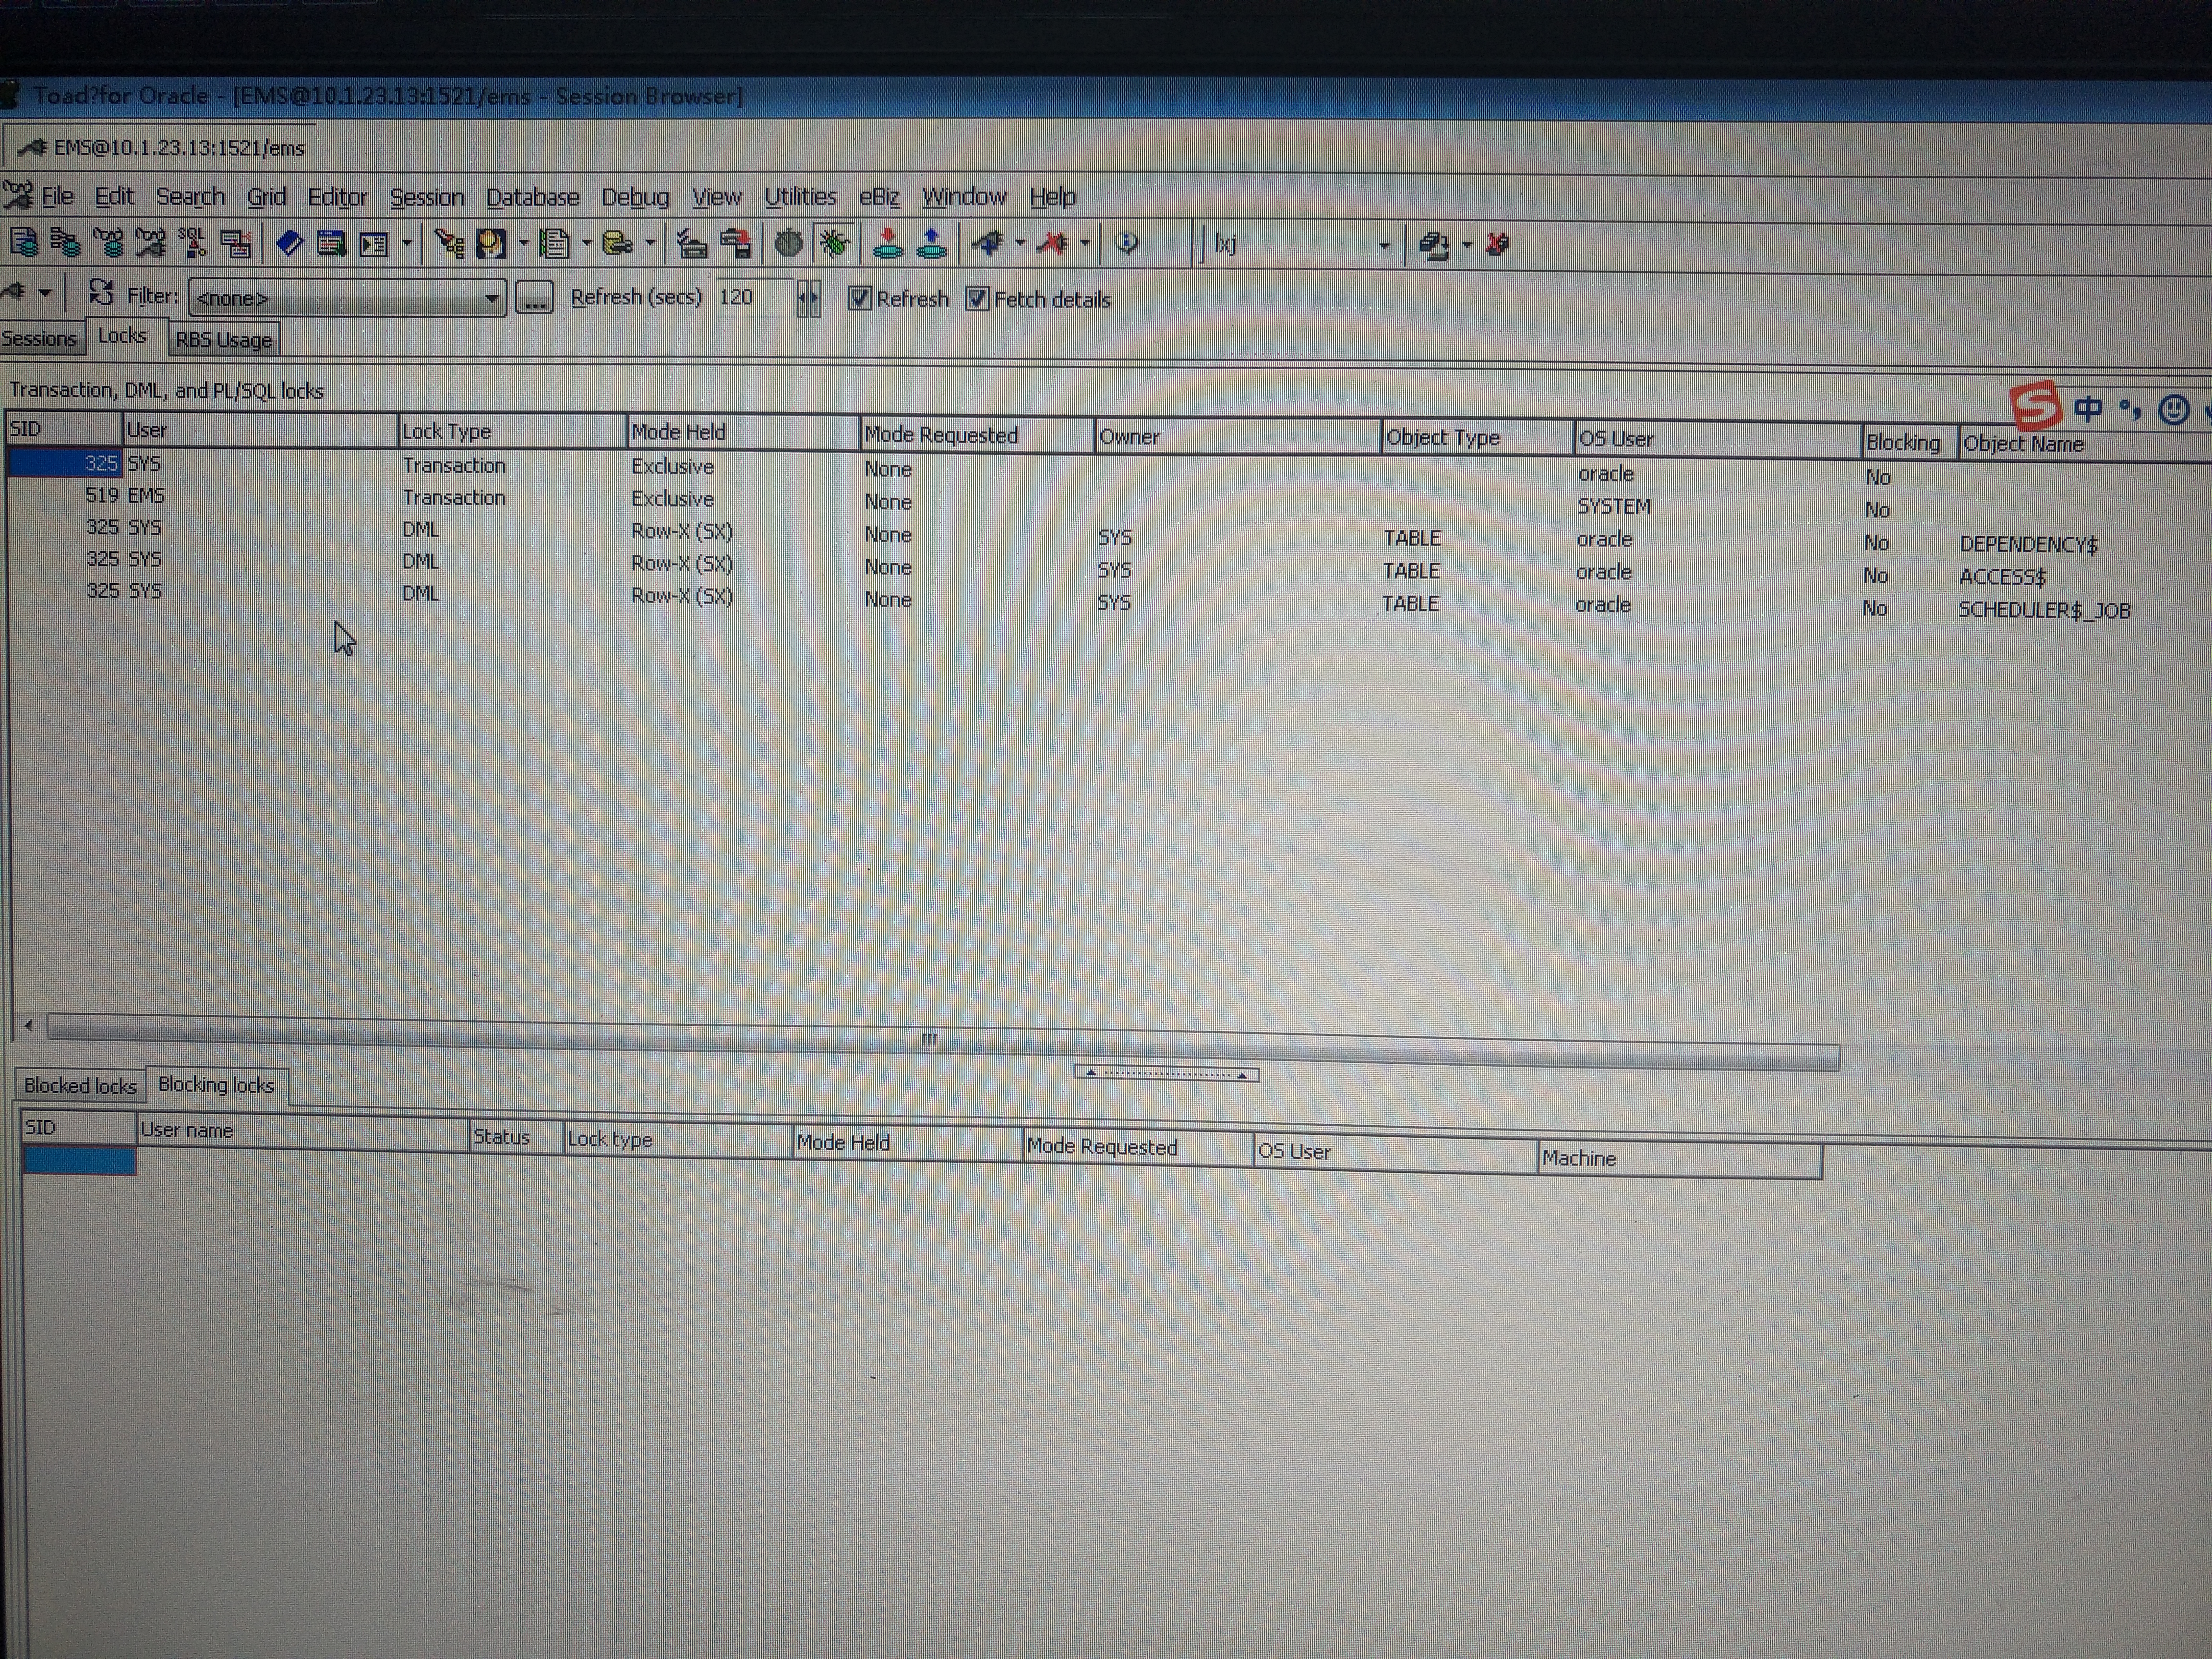2212x1659 pixels.
Task: Open the Database menu
Action: click(x=532, y=197)
